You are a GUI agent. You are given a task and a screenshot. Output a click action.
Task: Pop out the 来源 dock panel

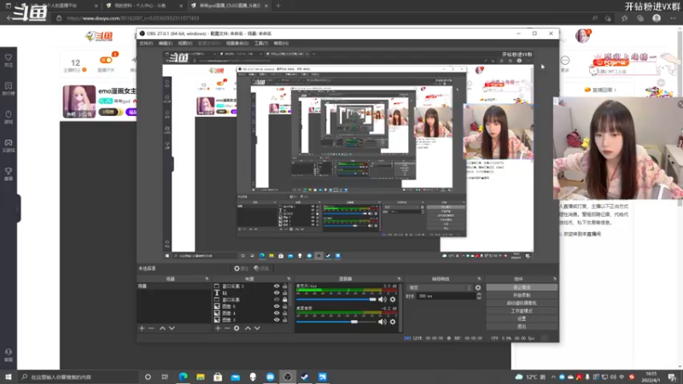pyautogui.click(x=289, y=279)
